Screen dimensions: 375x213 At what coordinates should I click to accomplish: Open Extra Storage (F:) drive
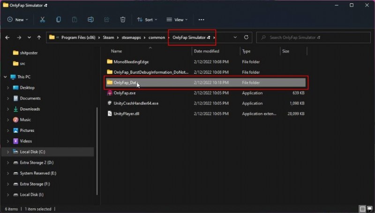(35, 184)
